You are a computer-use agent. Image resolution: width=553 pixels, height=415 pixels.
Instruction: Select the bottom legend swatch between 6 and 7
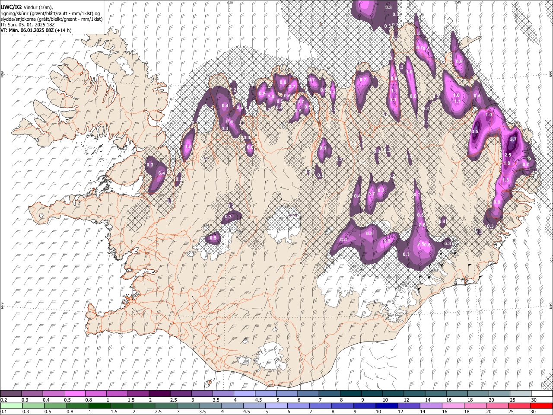click(298, 405)
